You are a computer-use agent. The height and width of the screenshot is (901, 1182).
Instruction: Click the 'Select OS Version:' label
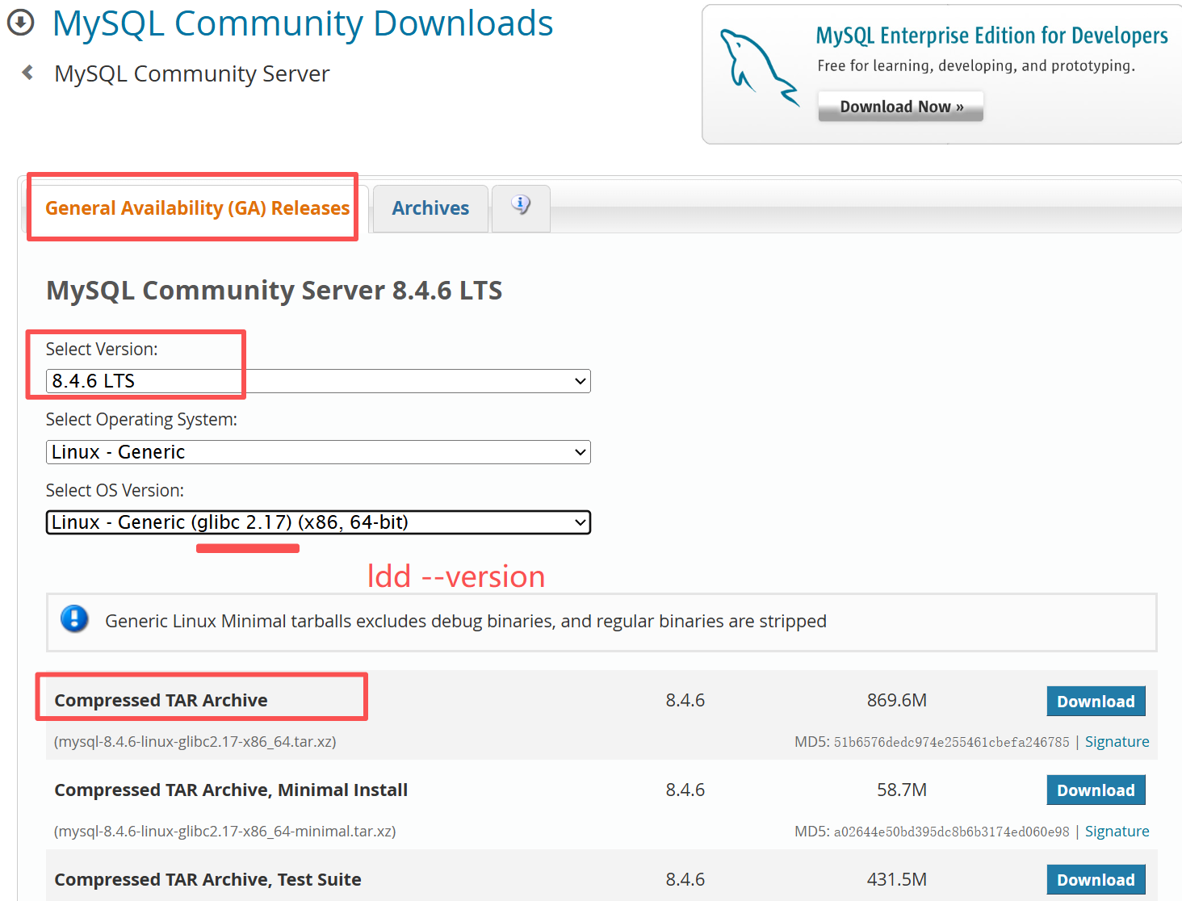click(115, 490)
